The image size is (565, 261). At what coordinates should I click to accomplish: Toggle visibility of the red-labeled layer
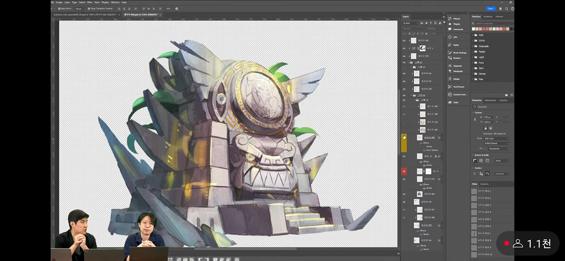tap(404, 171)
